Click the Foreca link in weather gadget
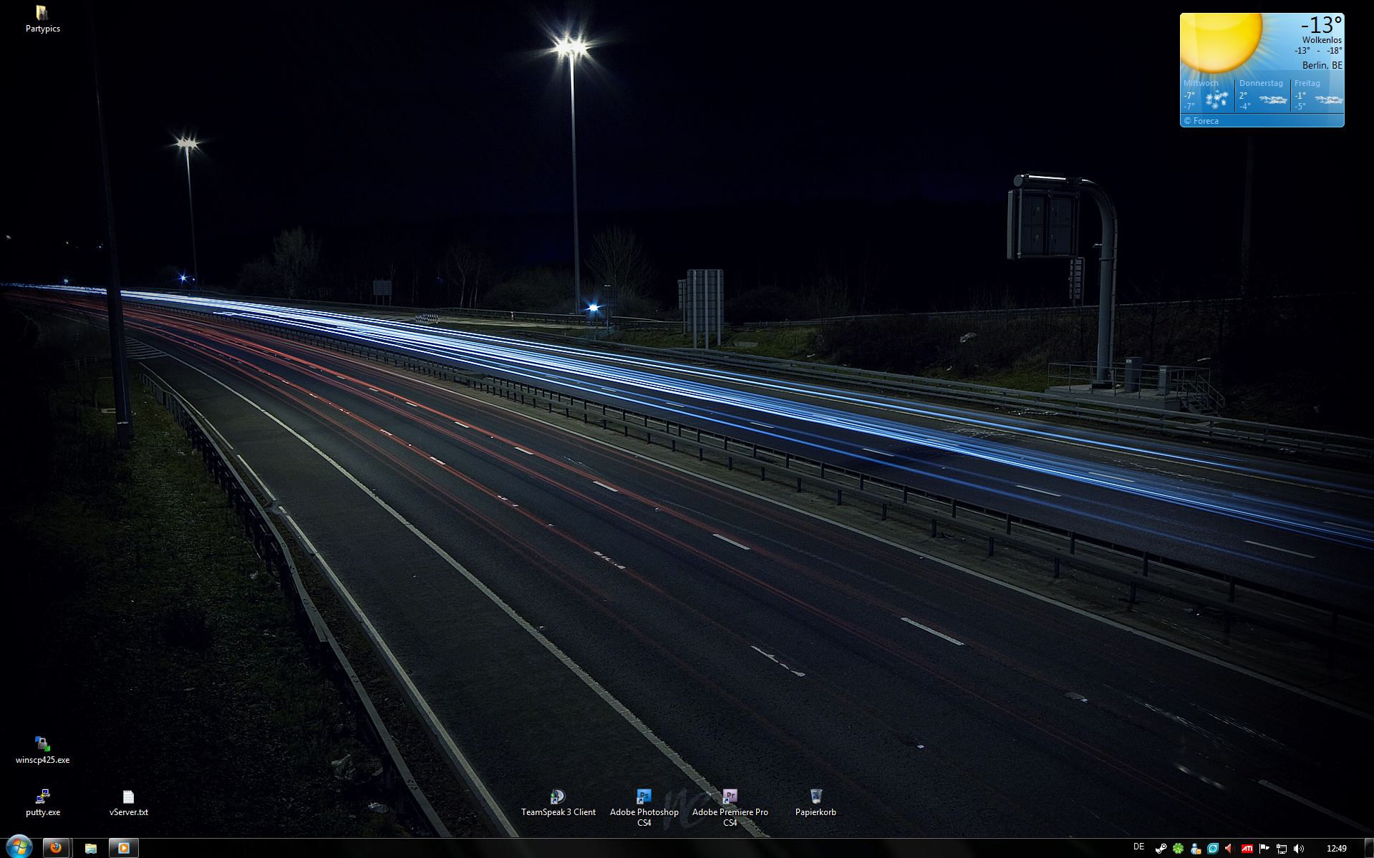The width and height of the screenshot is (1374, 858). [1201, 121]
